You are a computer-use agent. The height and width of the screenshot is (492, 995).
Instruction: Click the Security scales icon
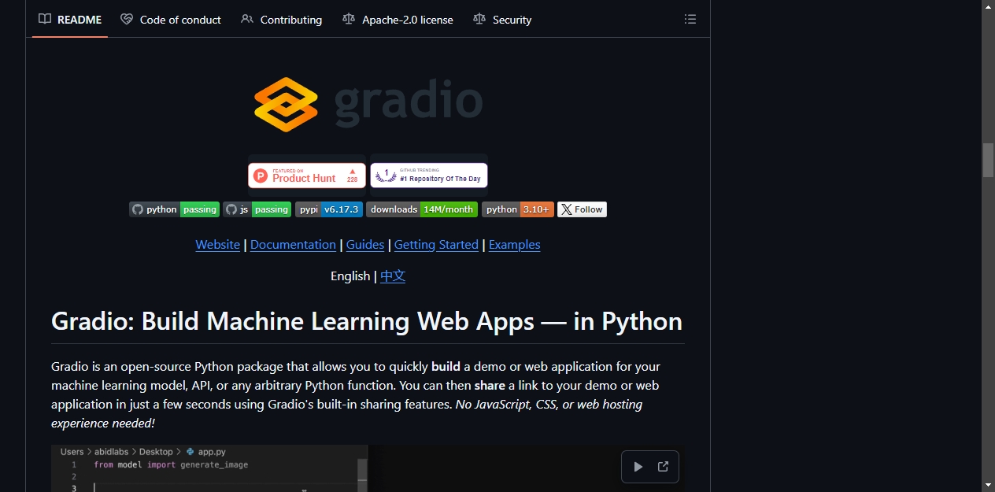(x=479, y=20)
